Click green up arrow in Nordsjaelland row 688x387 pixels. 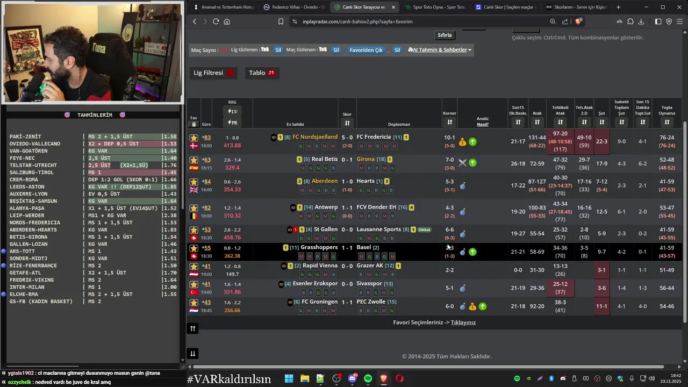472,142
